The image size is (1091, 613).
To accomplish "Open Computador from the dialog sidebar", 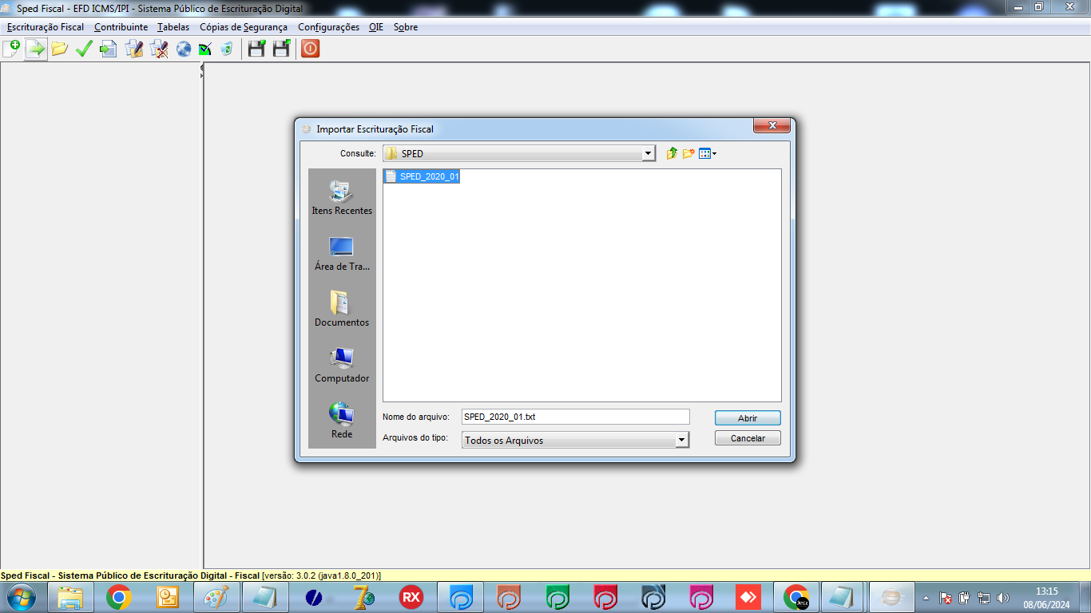I will (342, 366).
